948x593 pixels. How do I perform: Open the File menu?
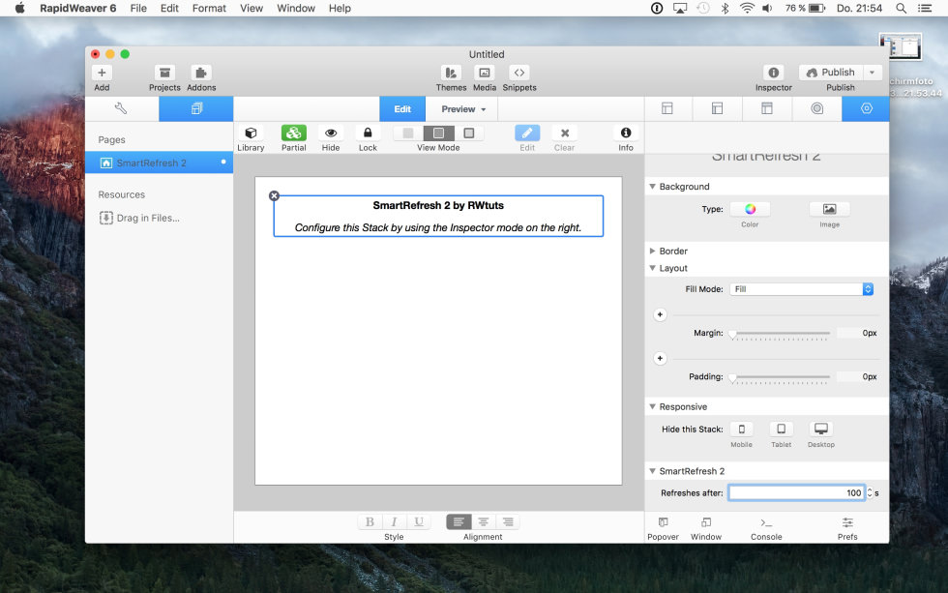pyautogui.click(x=138, y=9)
